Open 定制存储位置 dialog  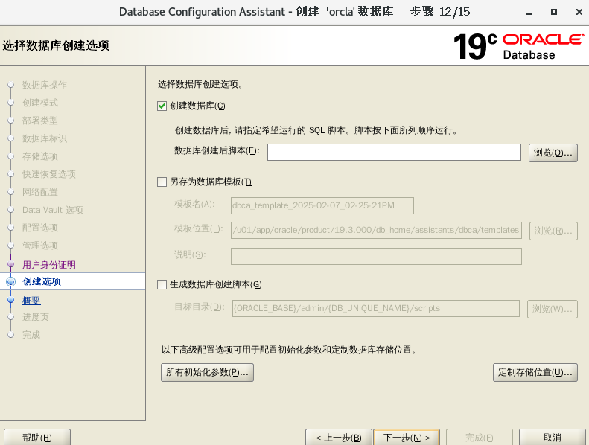pyautogui.click(x=535, y=372)
